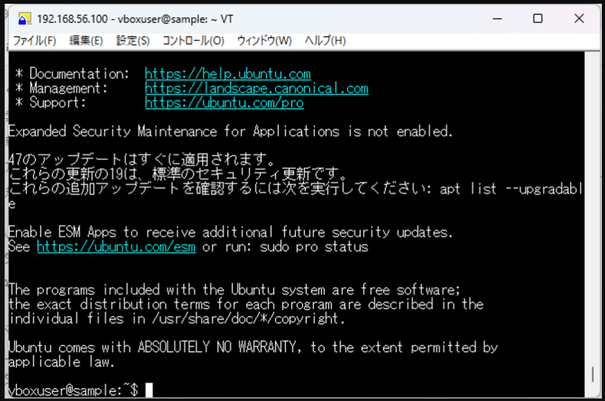Image resolution: width=605 pixels, height=401 pixels.
Task: Open the ヘルプ(H) menu
Action: (x=325, y=41)
